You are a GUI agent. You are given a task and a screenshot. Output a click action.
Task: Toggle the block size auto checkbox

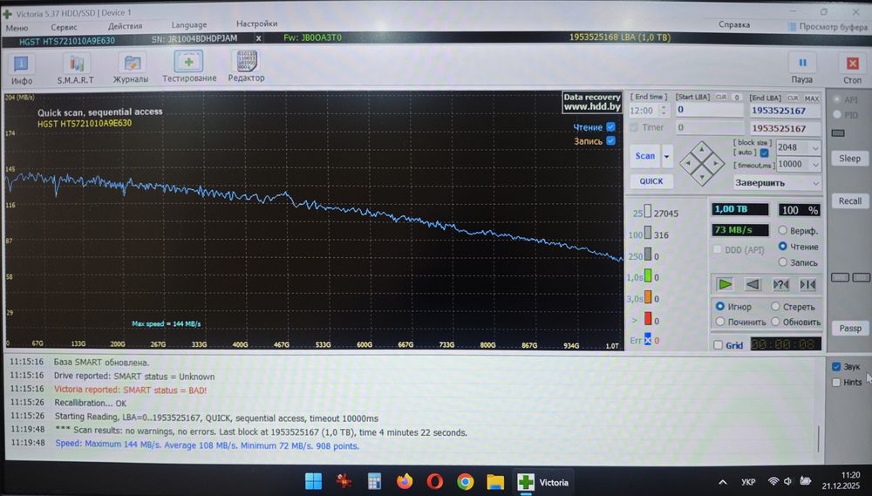click(x=764, y=153)
